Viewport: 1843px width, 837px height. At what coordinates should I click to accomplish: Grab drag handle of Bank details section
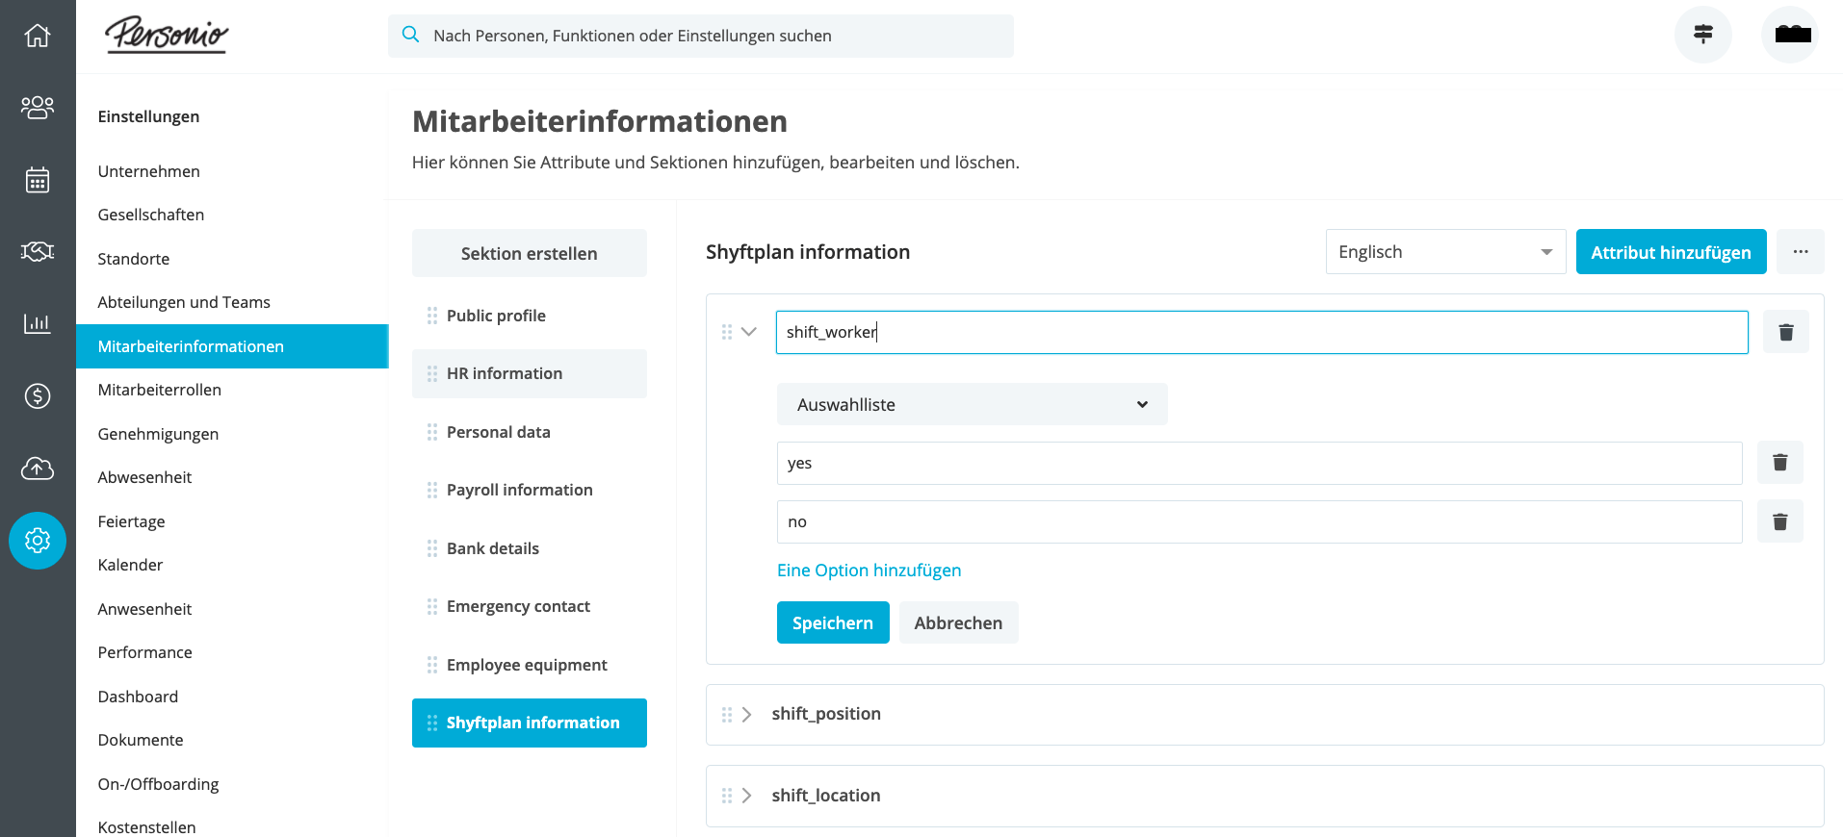pyautogui.click(x=432, y=548)
